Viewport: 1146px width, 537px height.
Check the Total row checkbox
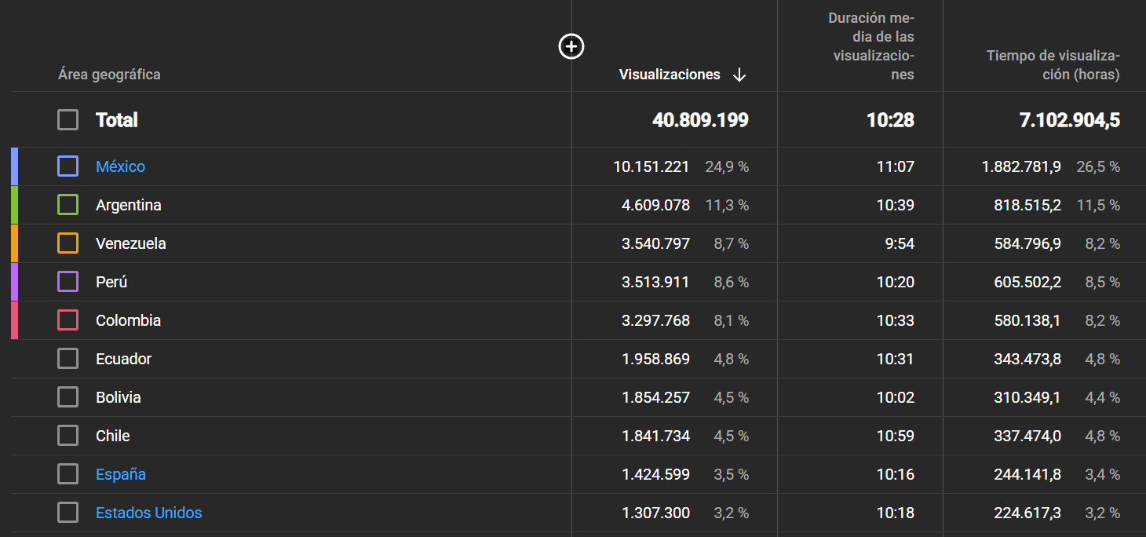point(68,120)
